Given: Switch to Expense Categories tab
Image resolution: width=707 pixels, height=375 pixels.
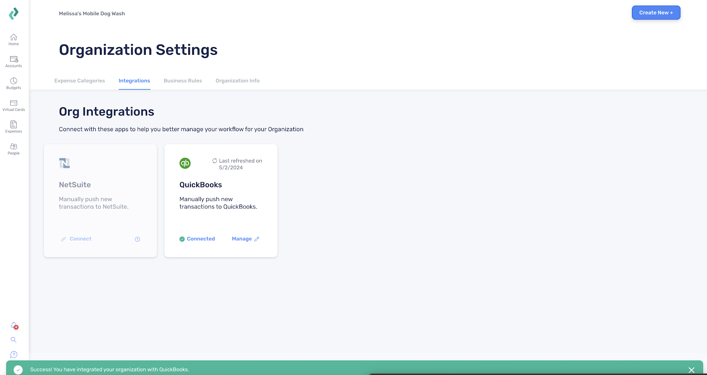Looking at the screenshot, I should tap(80, 81).
